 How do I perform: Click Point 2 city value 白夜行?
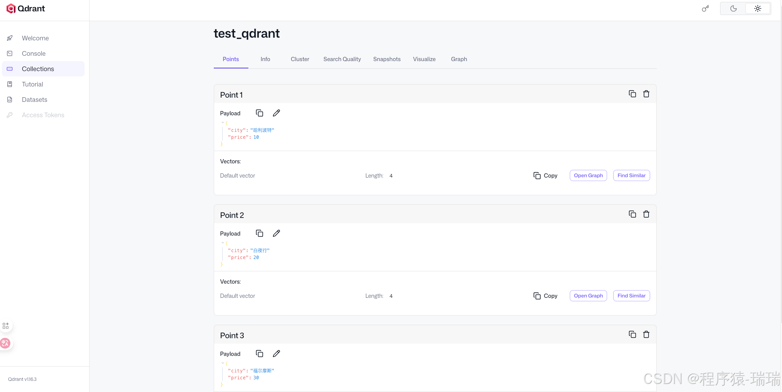260,251
